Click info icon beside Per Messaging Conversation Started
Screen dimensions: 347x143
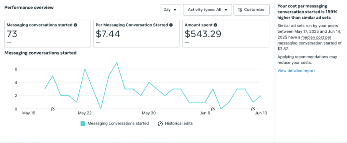pos(171,25)
